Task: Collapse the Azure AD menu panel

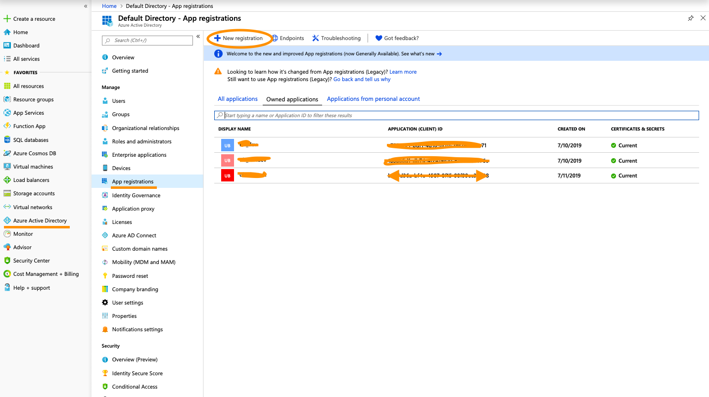Action: point(198,37)
